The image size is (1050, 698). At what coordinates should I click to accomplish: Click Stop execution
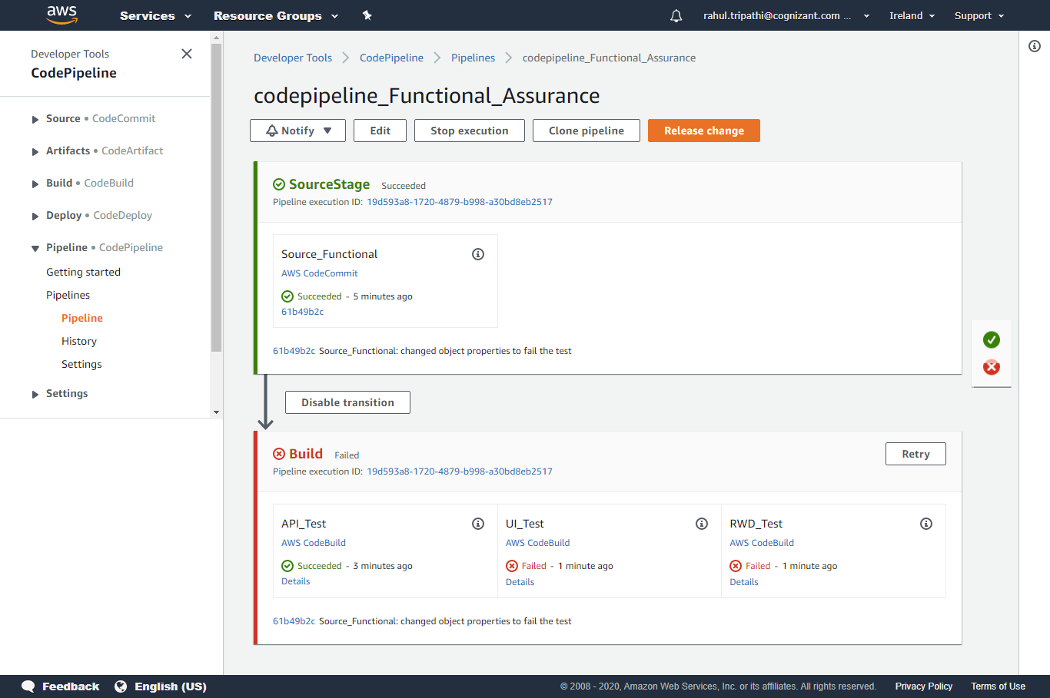tap(470, 131)
